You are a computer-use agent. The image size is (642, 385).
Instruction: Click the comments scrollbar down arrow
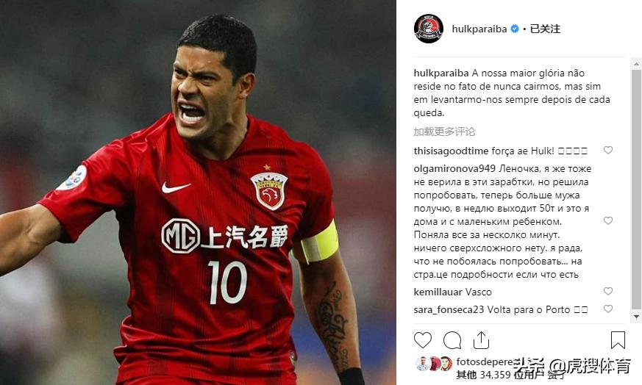636,317
